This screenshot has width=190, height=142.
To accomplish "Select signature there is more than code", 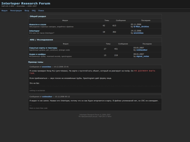I will point(38,108).
